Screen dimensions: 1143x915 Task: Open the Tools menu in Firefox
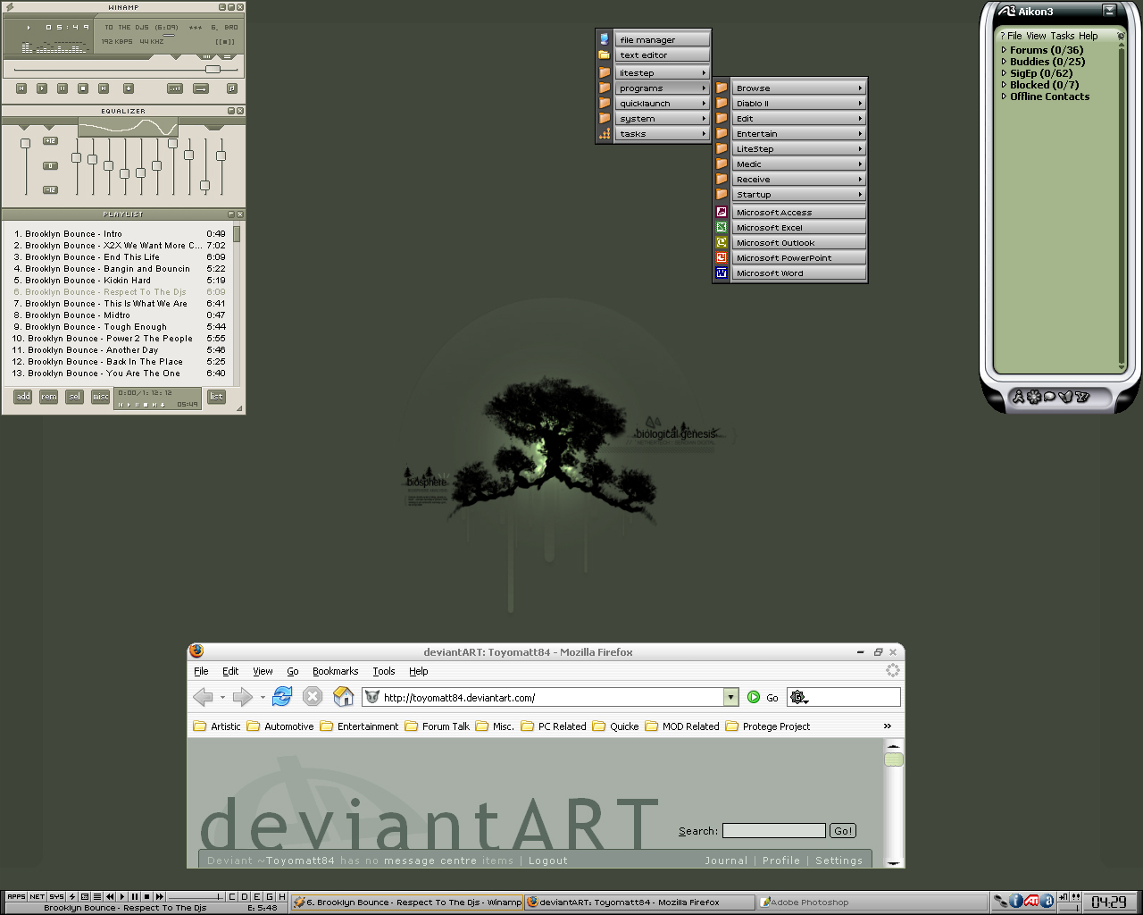tap(384, 671)
